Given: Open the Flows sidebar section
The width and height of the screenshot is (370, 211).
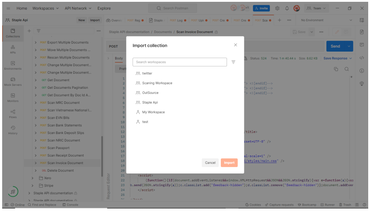Looking at the screenshot, I should pyautogui.click(x=13, y=114).
